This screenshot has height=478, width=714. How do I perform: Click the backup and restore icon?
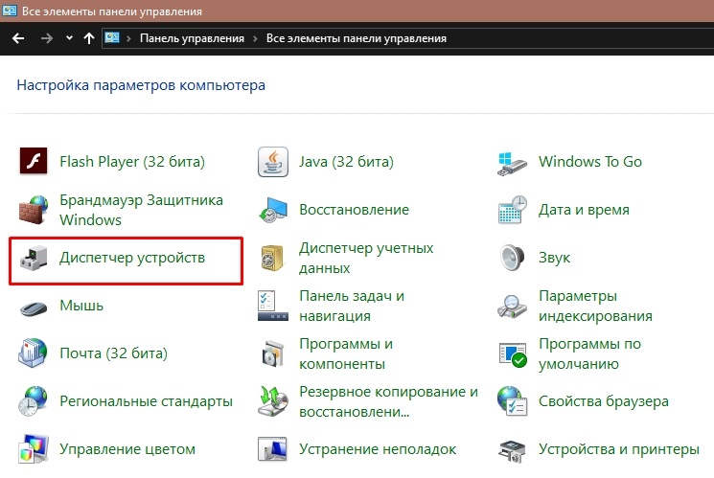coord(273,401)
